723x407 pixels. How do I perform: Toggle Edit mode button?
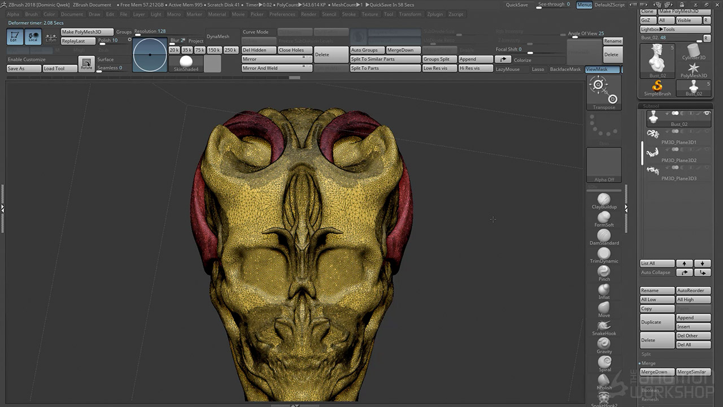(x=15, y=37)
